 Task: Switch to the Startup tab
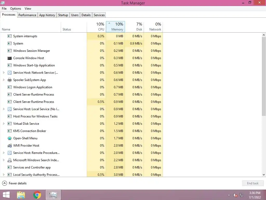coord(63,15)
